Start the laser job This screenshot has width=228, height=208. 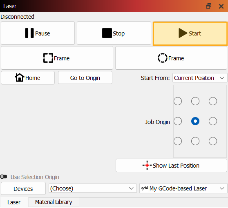click(x=190, y=33)
